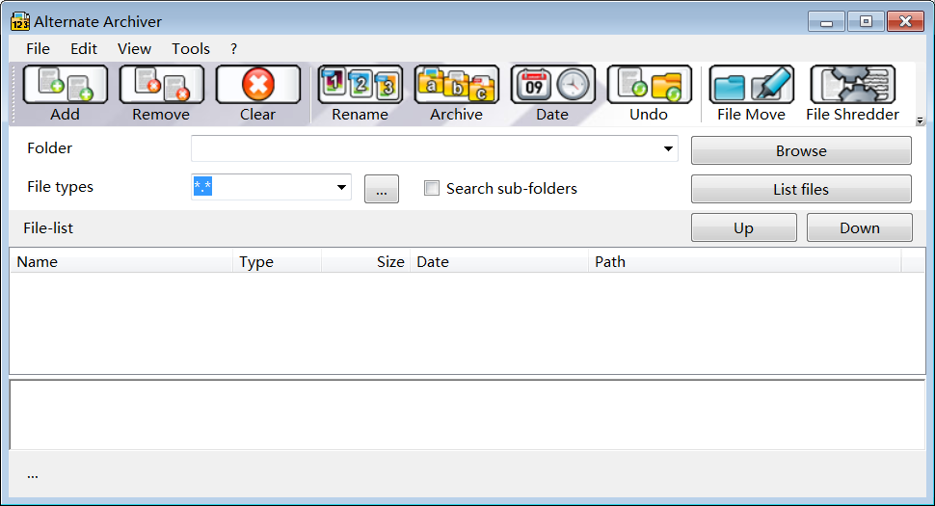Click the Undo toolbar icon
Screen dimensions: 935x506
tap(649, 86)
